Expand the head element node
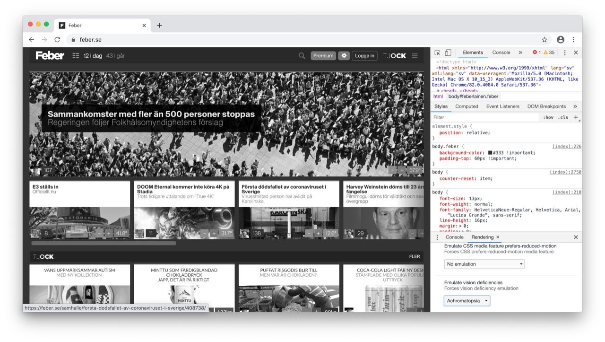 click(439, 91)
